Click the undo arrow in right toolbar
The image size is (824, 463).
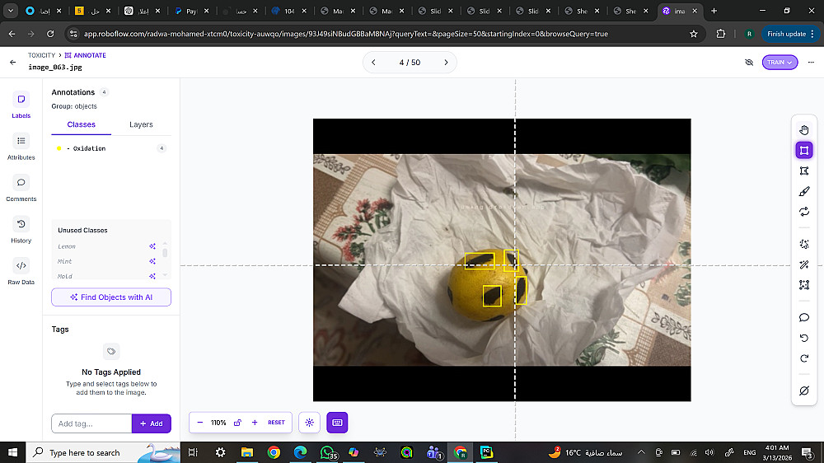tap(804, 338)
